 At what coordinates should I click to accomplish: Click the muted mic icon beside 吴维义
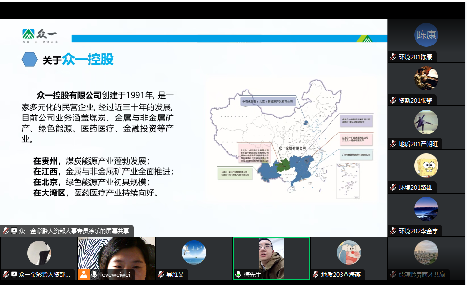tap(161, 275)
